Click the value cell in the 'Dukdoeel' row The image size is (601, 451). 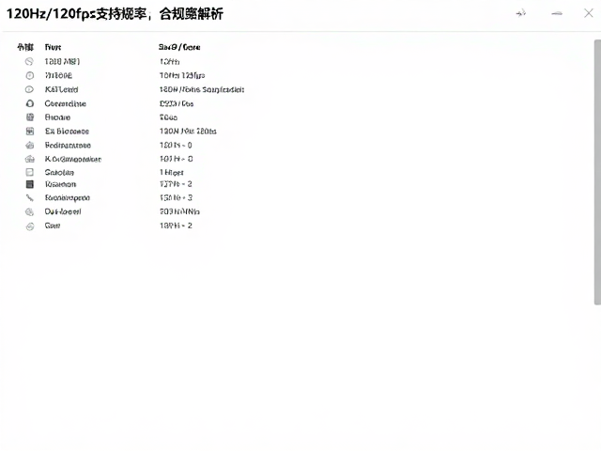click(179, 211)
